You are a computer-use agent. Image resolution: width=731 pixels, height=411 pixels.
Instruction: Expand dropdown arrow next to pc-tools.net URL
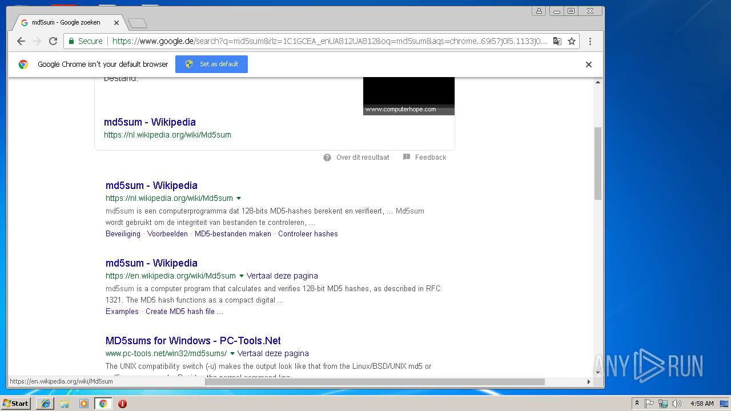pos(232,353)
